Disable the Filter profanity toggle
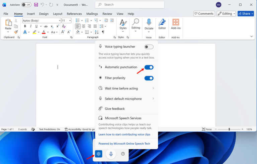The width and height of the screenshot is (257, 164). pos(149,78)
